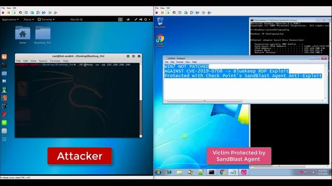The height and width of the screenshot is (186, 332).
Task: Open Windows Explorer folder from taskbar
Action: (x=179, y=172)
